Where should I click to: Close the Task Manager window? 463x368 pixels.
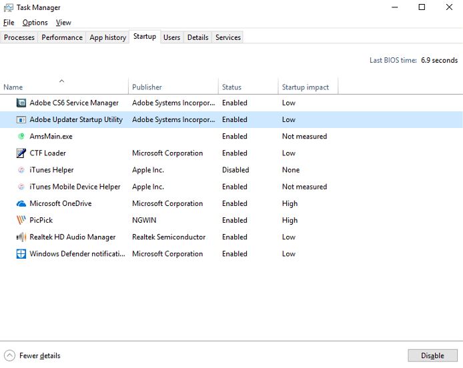click(449, 7)
